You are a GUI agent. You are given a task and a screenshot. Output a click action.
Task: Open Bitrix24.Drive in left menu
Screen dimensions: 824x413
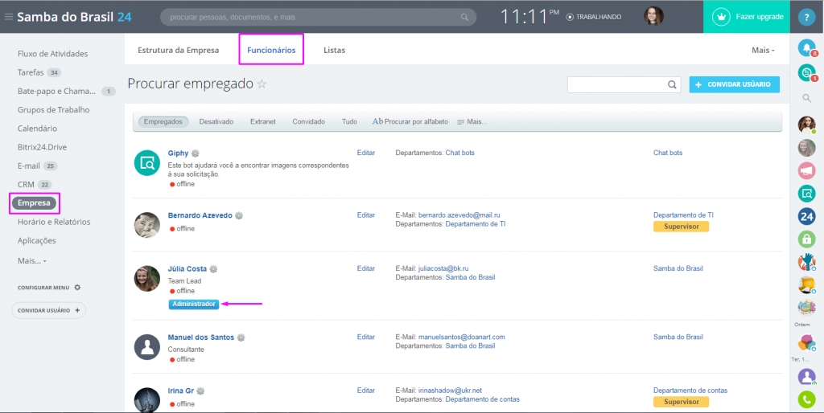point(42,147)
